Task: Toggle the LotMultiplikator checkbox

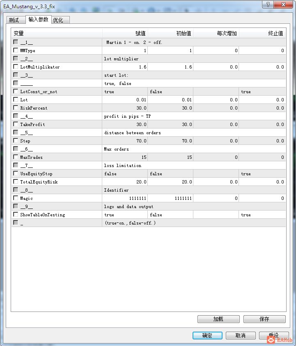Action: click(16, 66)
